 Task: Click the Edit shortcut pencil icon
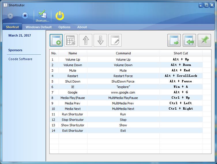point(115,40)
